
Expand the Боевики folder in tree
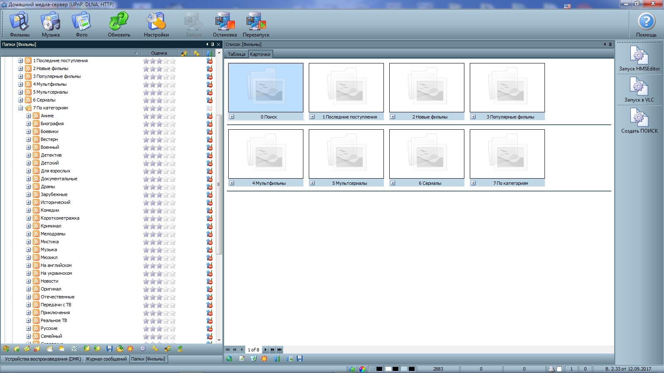[29, 132]
